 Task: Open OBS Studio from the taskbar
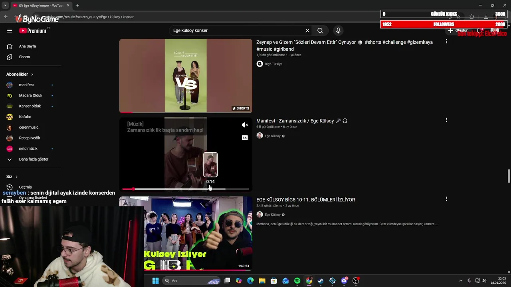(x=356, y=281)
